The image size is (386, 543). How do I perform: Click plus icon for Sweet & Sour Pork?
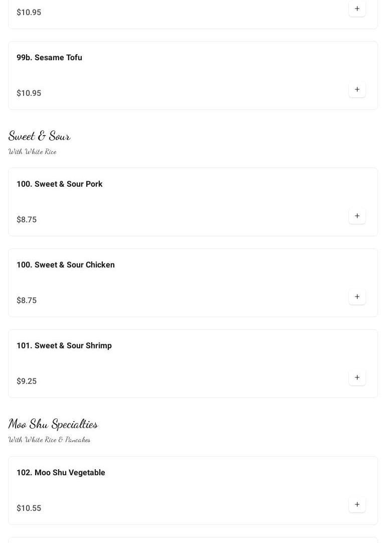(357, 216)
